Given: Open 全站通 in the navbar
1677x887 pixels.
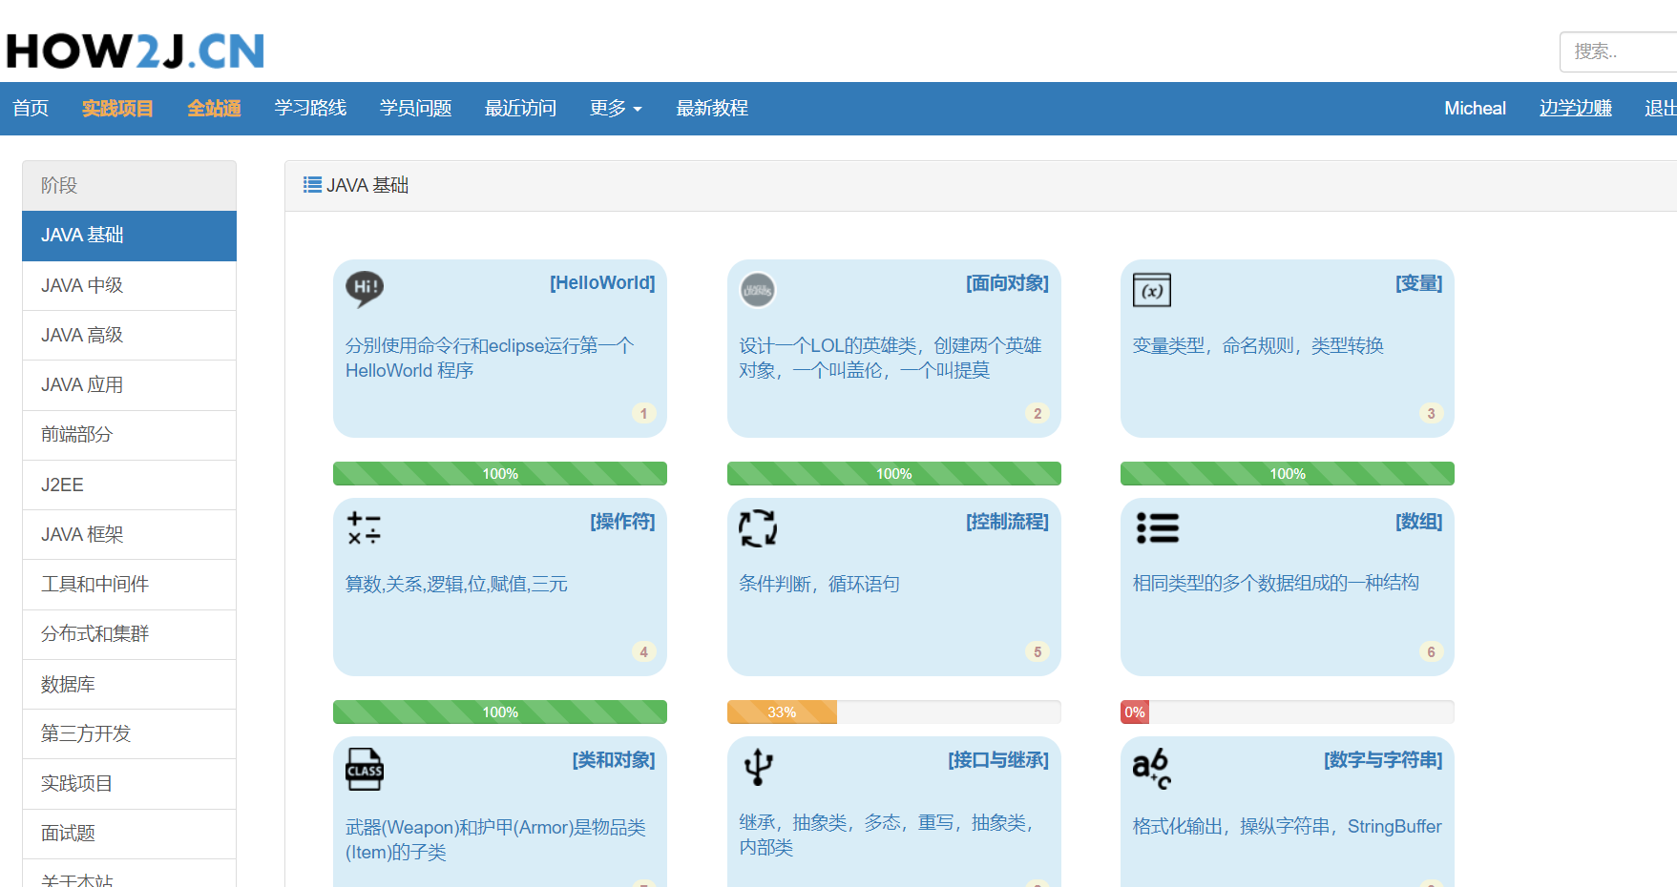Looking at the screenshot, I should tap(214, 109).
